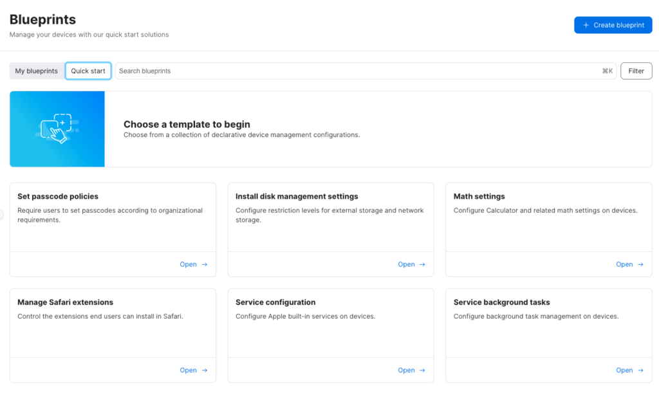Click the ⌘K shortcut hint in search
Screen dimensions: 659x398
point(608,71)
